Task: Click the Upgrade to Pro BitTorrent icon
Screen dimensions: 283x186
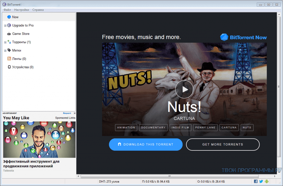Action: (x=9, y=25)
